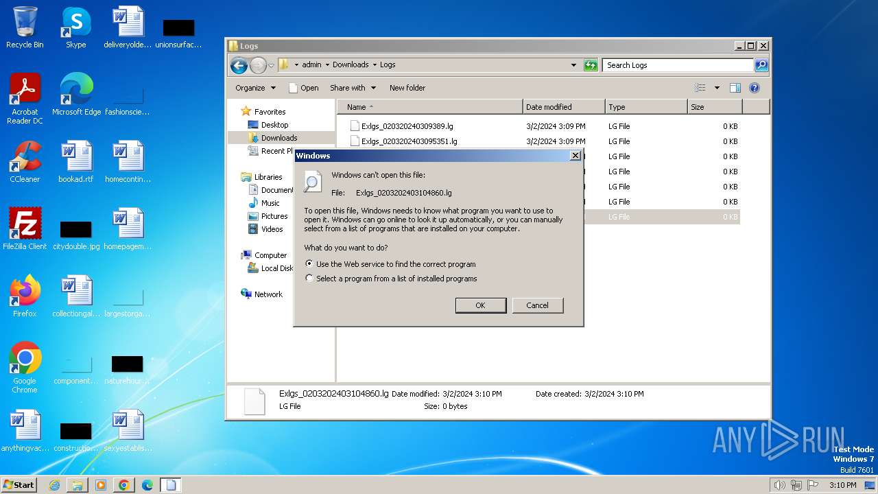Change view using views icon
The image size is (878, 494).
tap(700, 88)
